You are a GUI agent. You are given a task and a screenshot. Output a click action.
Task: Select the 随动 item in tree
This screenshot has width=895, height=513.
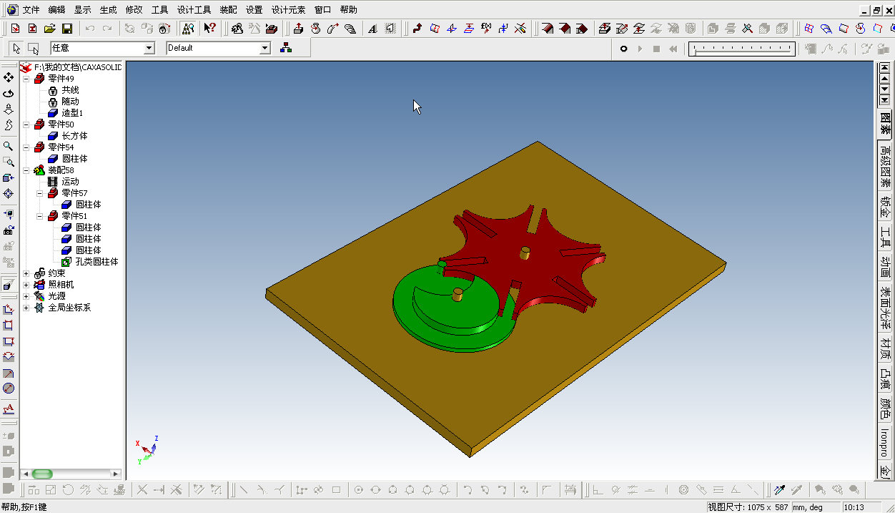(x=70, y=102)
